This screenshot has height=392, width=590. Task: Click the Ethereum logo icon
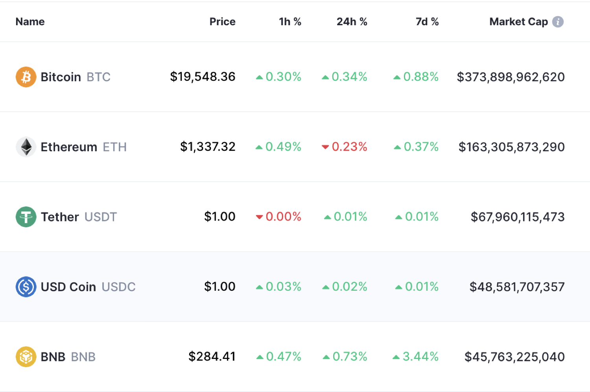(26, 147)
